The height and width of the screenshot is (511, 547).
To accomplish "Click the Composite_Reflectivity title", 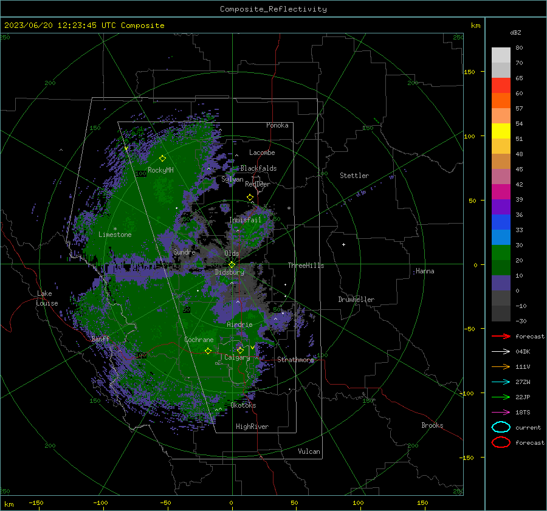I will click(273, 9).
